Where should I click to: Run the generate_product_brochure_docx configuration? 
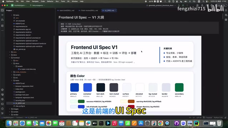(x=179, y=5)
